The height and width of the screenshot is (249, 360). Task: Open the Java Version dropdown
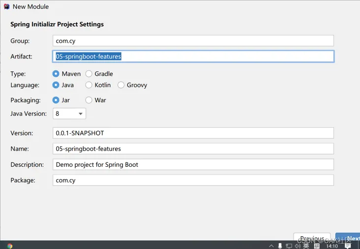point(69,114)
